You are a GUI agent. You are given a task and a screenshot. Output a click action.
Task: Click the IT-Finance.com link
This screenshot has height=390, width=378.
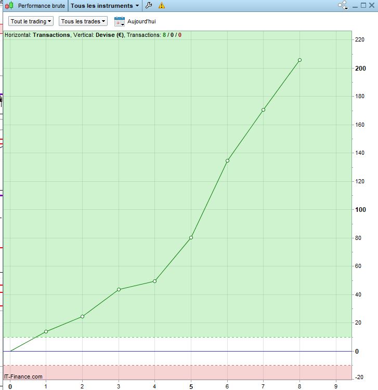tap(23, 376)
